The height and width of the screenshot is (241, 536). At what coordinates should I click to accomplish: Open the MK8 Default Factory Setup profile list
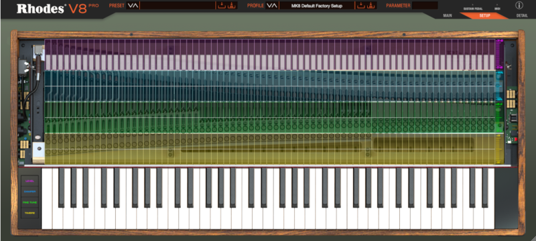pyautogui.click(x=316, y=5)
